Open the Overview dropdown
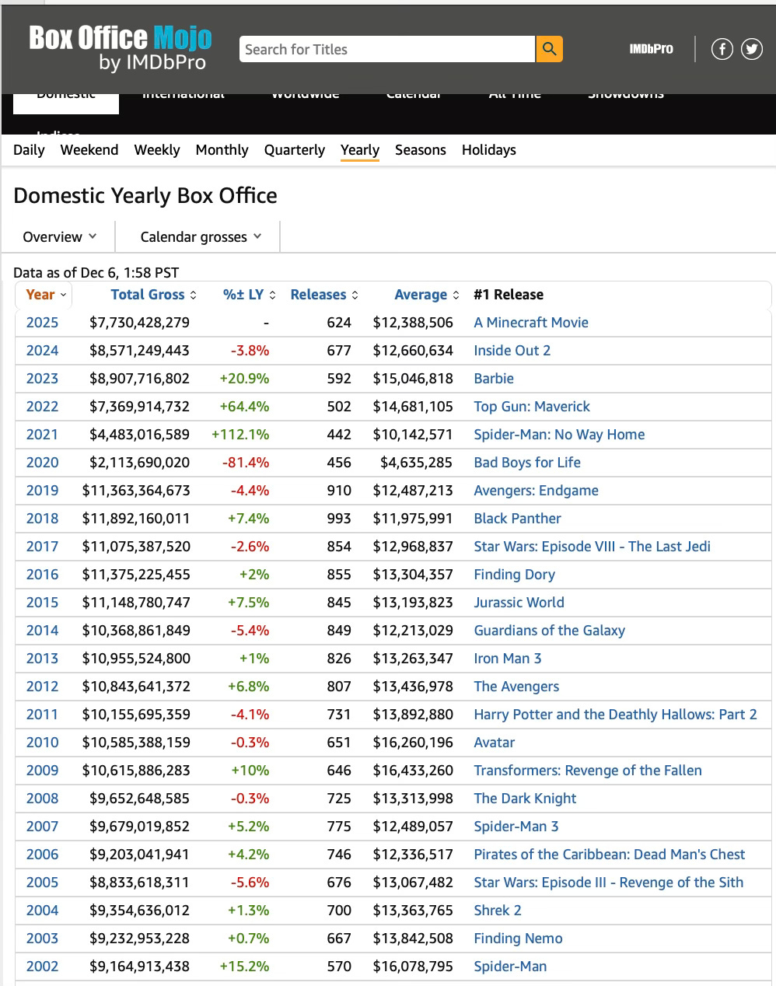Viewport: 776px width, 986px height. pos(60,236)
